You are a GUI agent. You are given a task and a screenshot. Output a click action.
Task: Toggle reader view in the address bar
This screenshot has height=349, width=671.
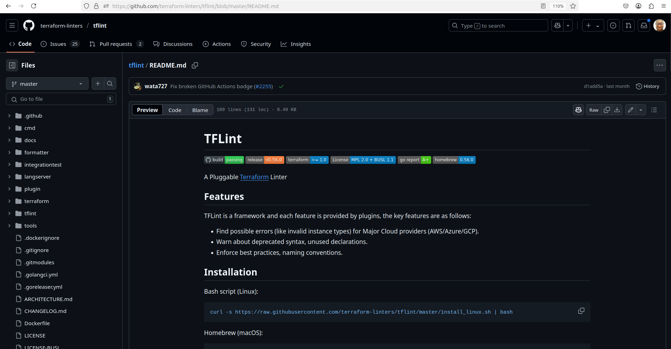point(543,6)
